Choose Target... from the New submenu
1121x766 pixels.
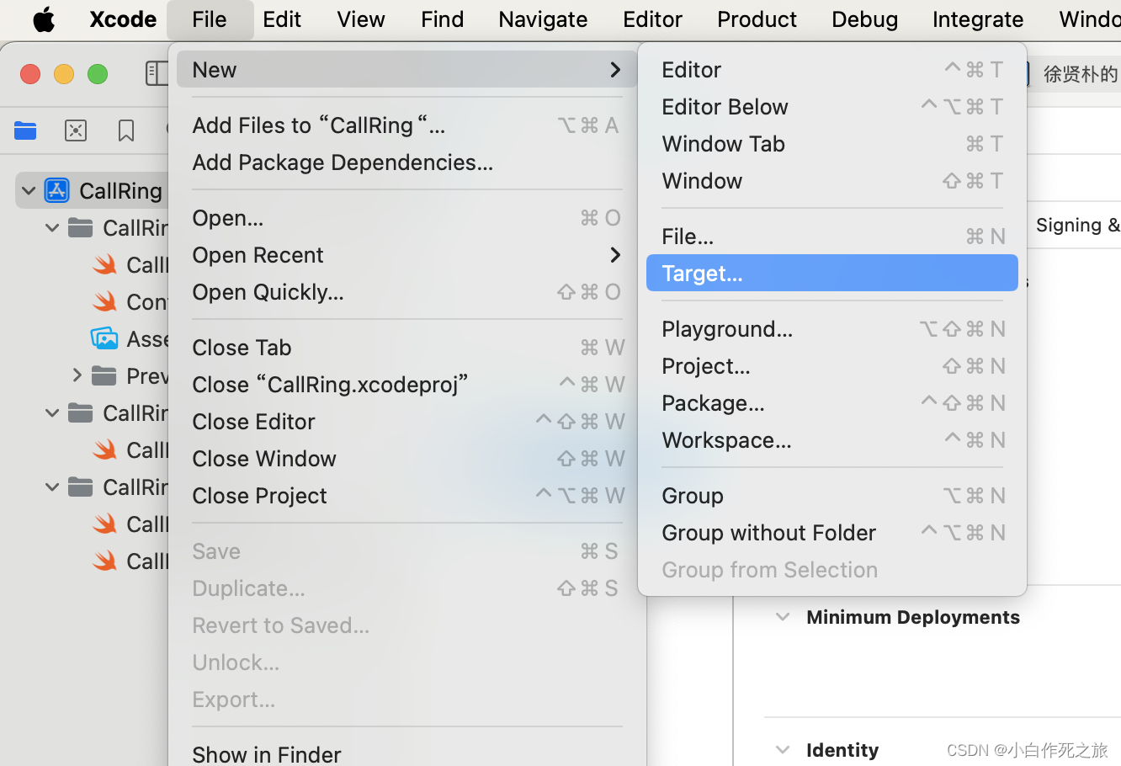[x=832, y=274]
